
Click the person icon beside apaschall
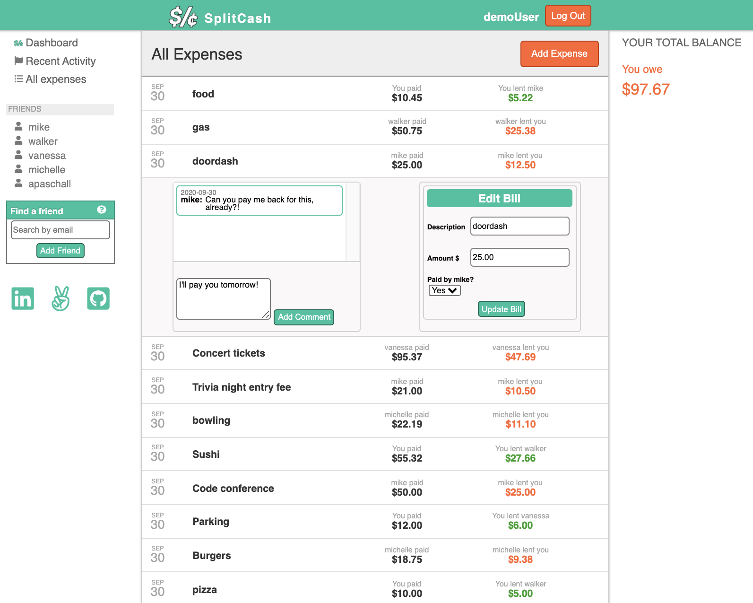(x=18, y=183)
